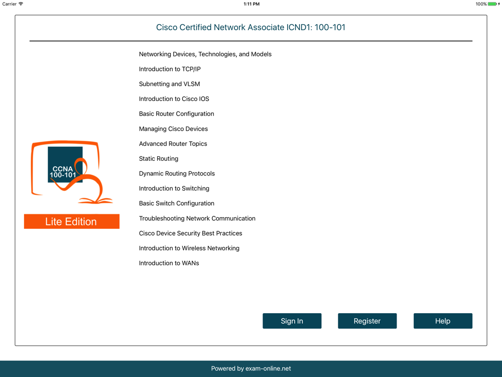The image size is (502, 377).
Task: Click the orange Lite Edition banner
Action: tap(72, 222)
